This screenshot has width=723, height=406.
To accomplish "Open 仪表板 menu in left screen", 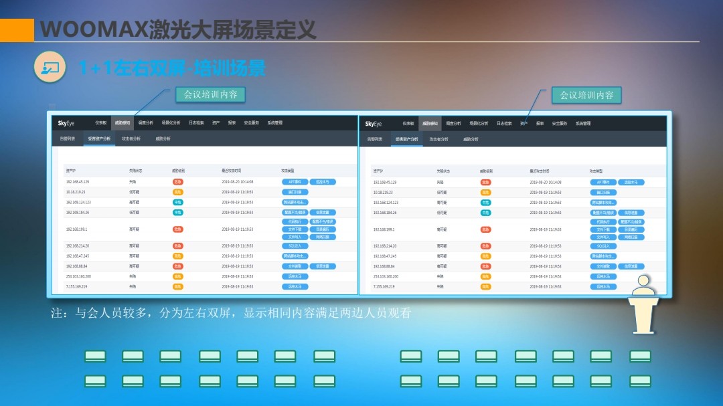I will [x=101, y=123].
